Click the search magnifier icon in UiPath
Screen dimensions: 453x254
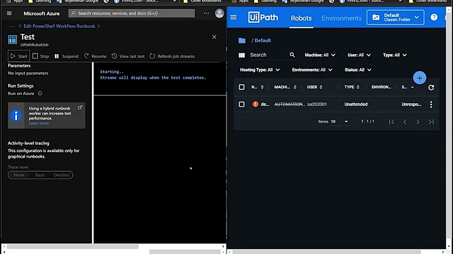pyautogui.click(x=292, y=55)
